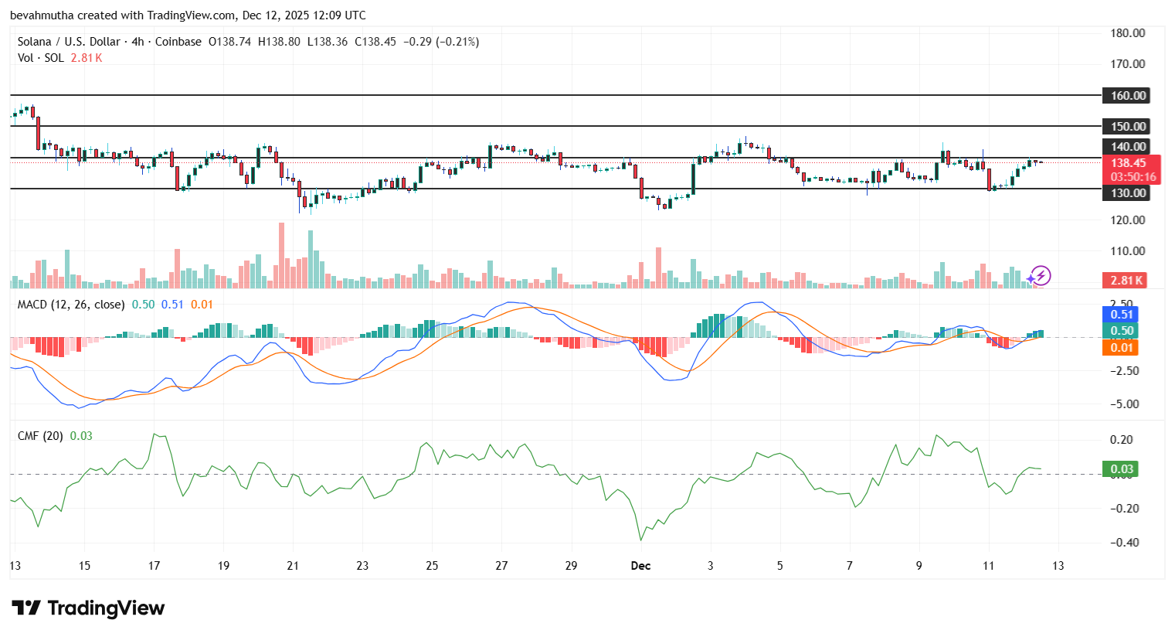Viewport: 1175px width, 637px height.
Task: Click the red 2.81K volume value tag
Action: (1126, 280)
